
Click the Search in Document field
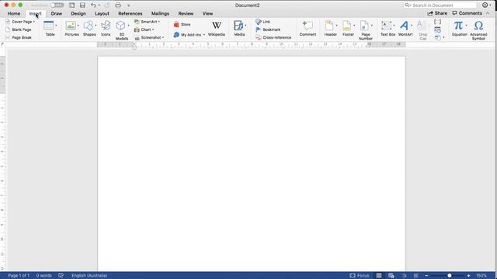[440, 5]
